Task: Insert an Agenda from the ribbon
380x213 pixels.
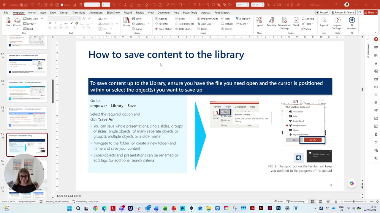Action: click(x=161, y=19)
